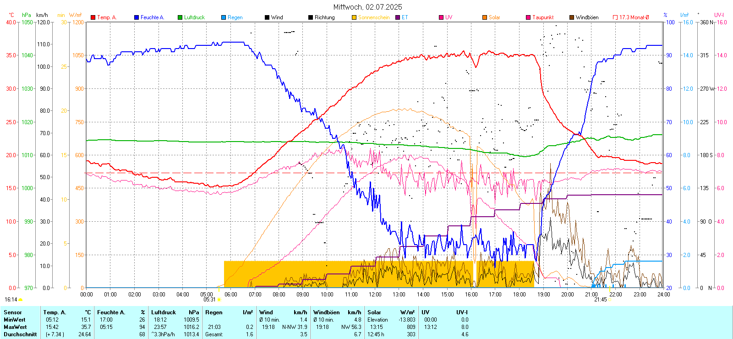Viewport: 733px width, 339px height.
Task: Toggle the black Richtung legend square
Action: coord(311,17)
